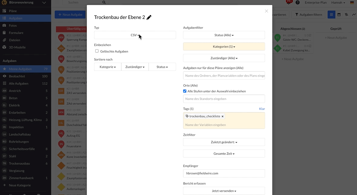Click the Klar link next to Tags
The image size is (357, 195).
tap(262, 109)
